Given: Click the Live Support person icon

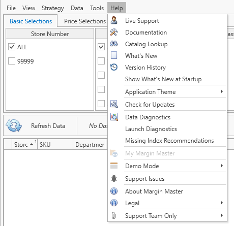Looking at the screenshot, I should pyautogui.click(x=114, y=20).
